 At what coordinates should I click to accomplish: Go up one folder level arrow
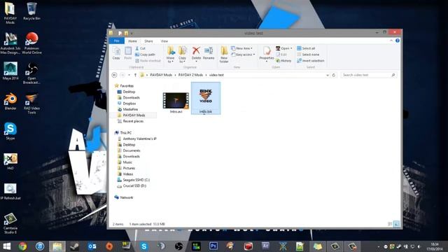pyautogui.click(x=135, y=75)
